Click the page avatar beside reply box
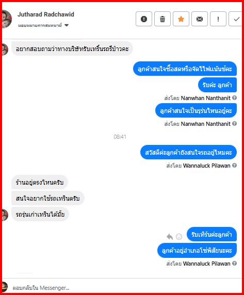Viewport: 244px width, 295px height. [x=5, y=287]
